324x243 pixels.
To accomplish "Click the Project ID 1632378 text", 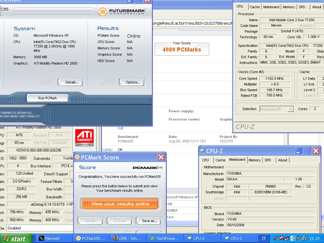I will 226,141.
